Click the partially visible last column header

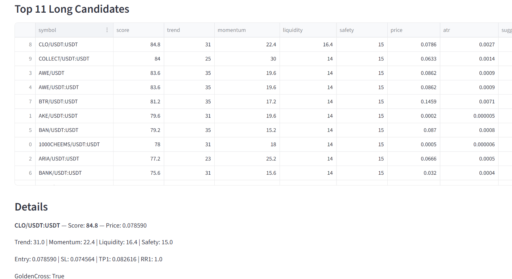click(506, 30)
